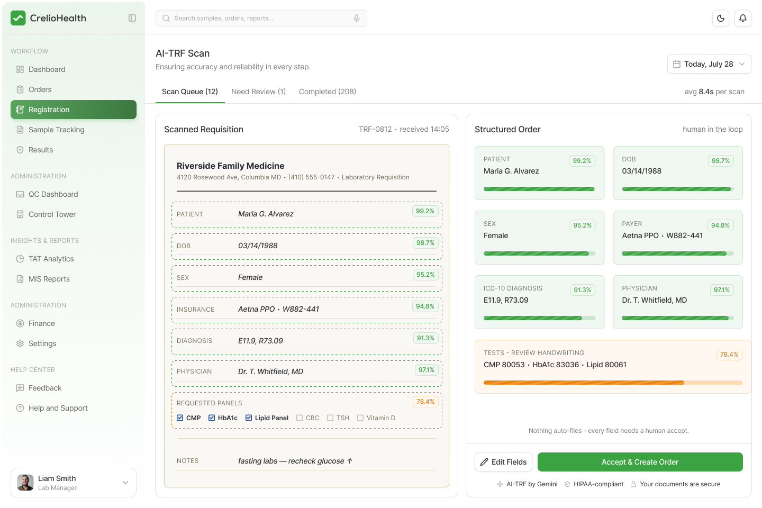Viewport: 762px width, 508px height.
Task: Click the CrelioHealth logo icon
Action: click(18, 18)
